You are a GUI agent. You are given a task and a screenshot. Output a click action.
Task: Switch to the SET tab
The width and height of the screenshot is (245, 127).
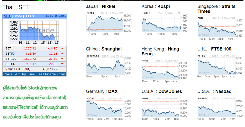7,16
